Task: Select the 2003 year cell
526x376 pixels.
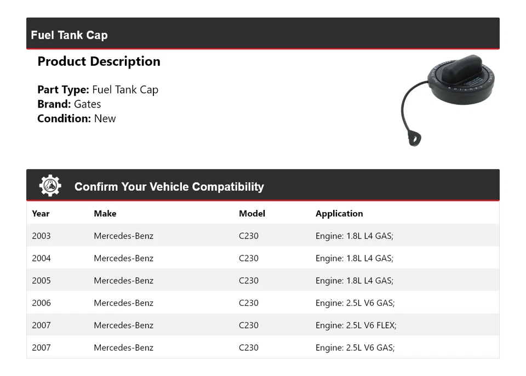Action: [41, 236]
